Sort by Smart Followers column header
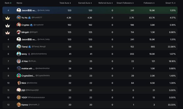 tap(125, 3)
